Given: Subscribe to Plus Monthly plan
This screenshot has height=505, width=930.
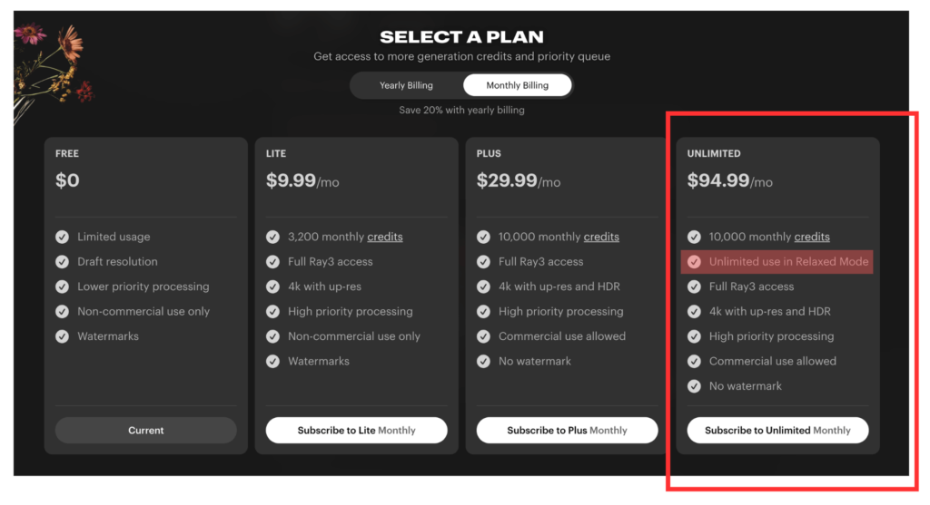Looking at the screenshot, I should [567, 431].
